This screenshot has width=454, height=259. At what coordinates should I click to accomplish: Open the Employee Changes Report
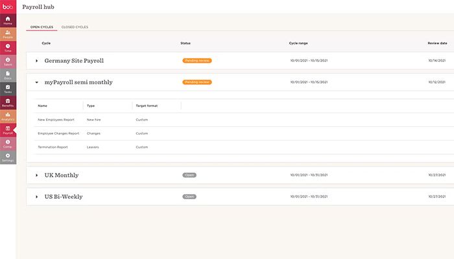(x=58, y=133)
